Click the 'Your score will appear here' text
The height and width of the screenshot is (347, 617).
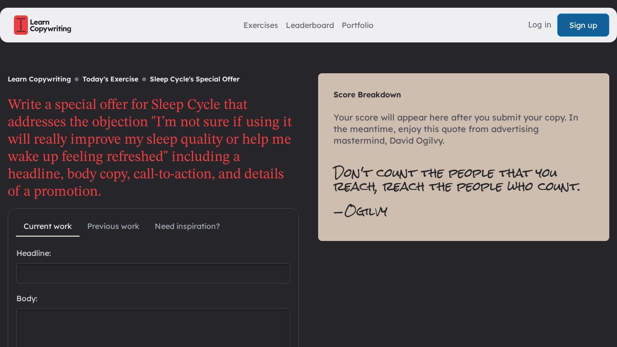tap(456, 129)
